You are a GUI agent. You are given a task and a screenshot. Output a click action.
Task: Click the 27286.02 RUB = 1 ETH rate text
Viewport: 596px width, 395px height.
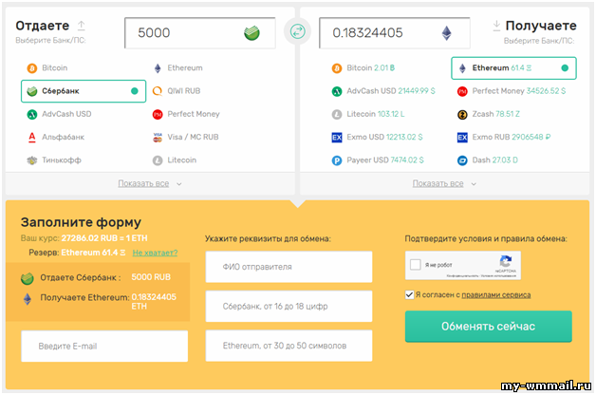[104, 238]
